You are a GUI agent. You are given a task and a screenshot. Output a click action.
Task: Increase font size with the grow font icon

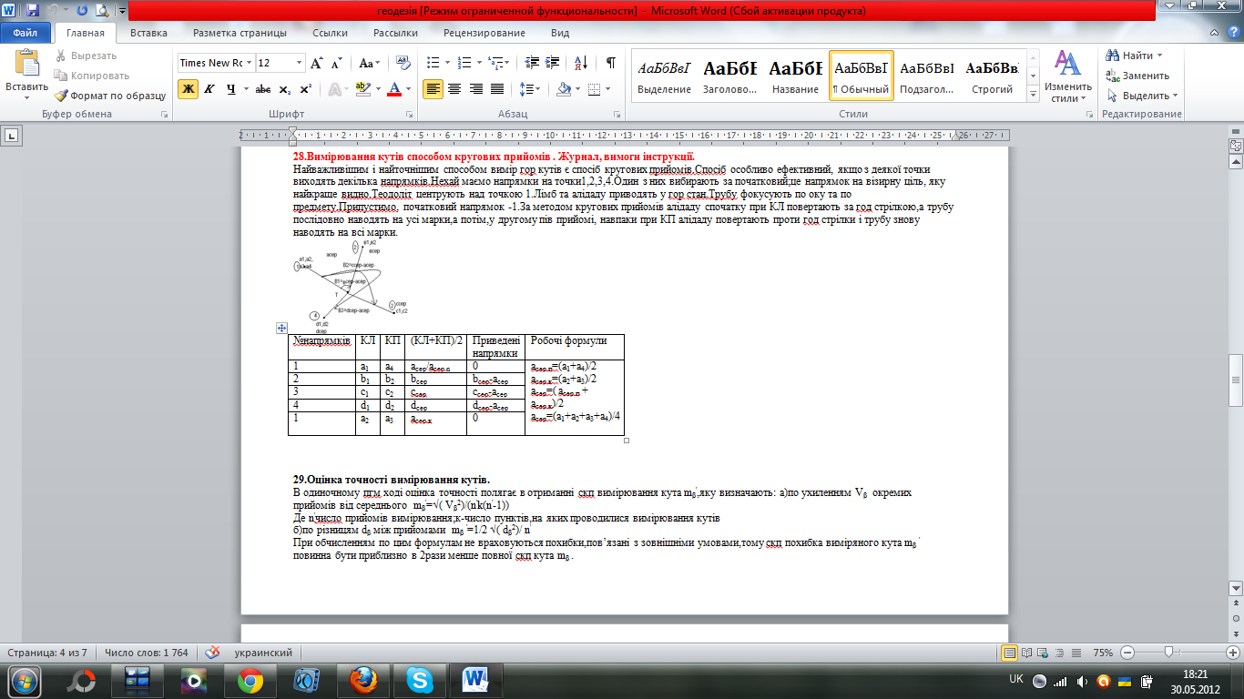click(x=316, y=63)
